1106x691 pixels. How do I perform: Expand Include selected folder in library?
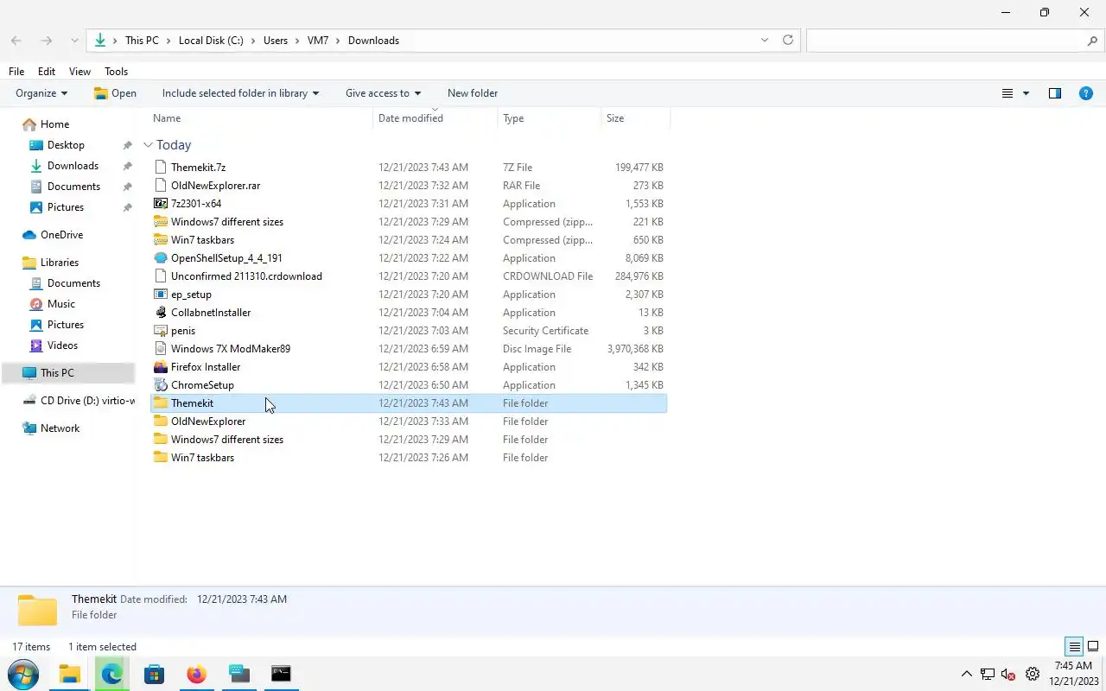coord(240,93)
